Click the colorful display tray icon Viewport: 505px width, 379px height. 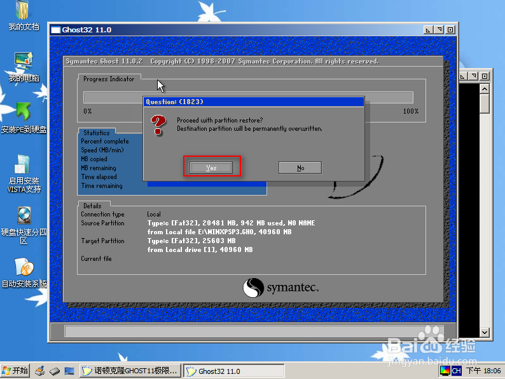point(445,371)
